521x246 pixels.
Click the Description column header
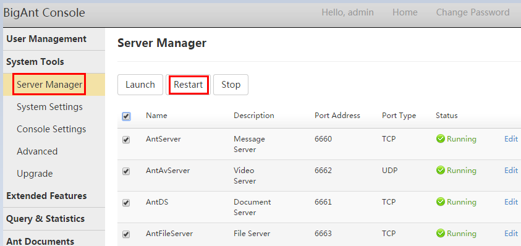point(254,116)
